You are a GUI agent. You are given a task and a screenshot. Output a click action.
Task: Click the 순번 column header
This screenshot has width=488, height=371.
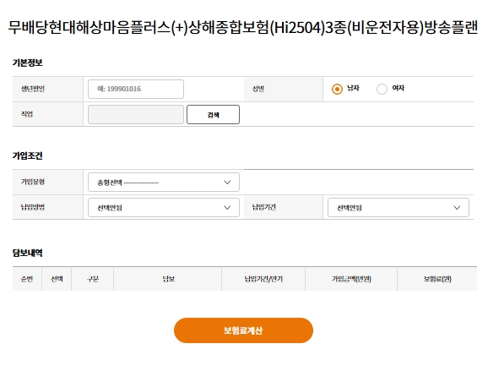(x=27, y=279)
